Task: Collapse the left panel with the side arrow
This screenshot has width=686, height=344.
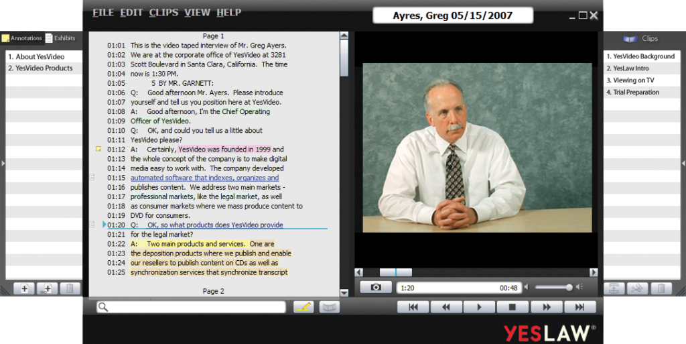Action: 3,163
